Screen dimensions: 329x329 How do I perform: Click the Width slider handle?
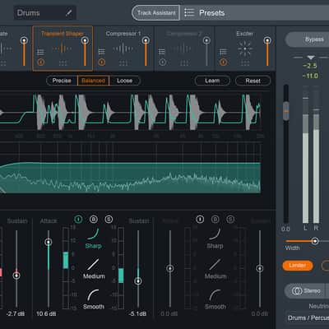(x=315, y=241)
